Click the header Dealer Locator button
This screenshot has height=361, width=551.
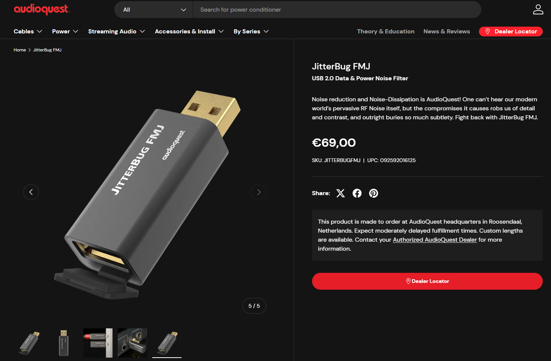pyautogui.click(x=510, y=32)
